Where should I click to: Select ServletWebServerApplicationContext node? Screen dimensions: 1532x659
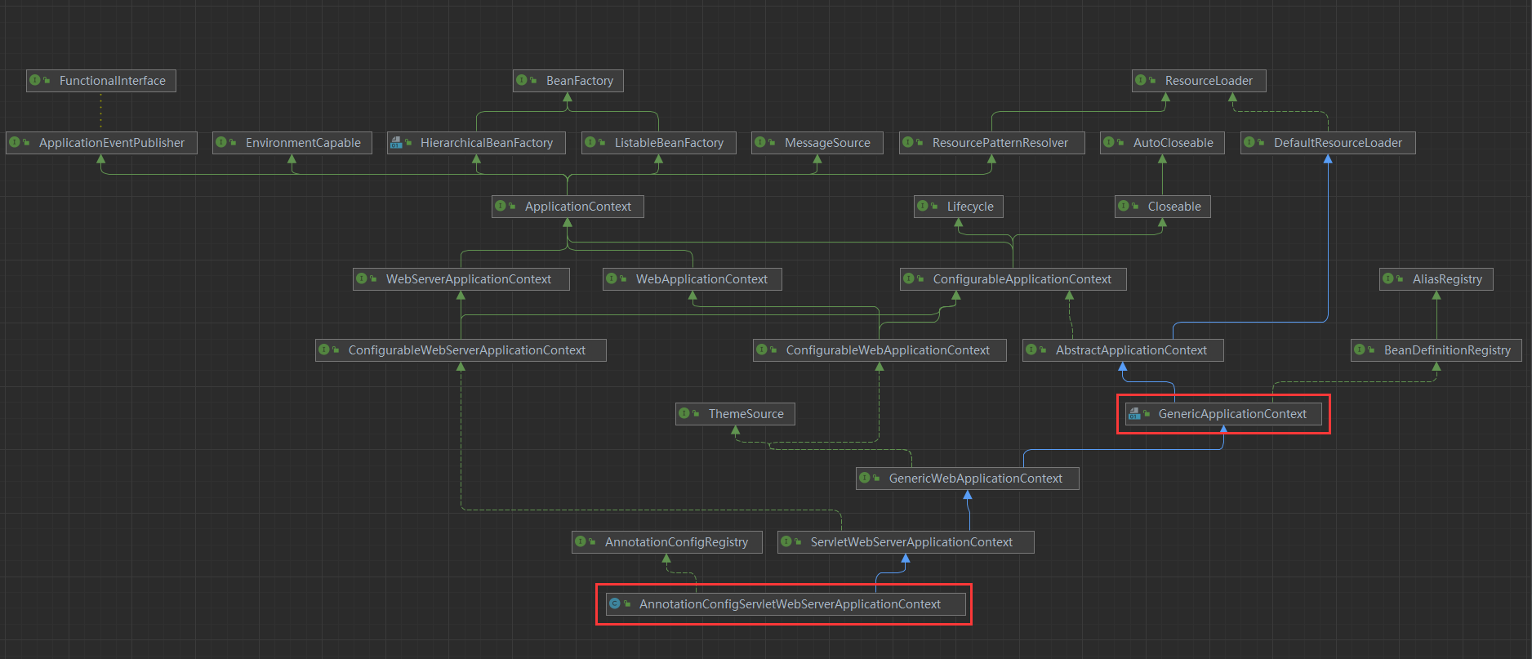tap(906, 542)
